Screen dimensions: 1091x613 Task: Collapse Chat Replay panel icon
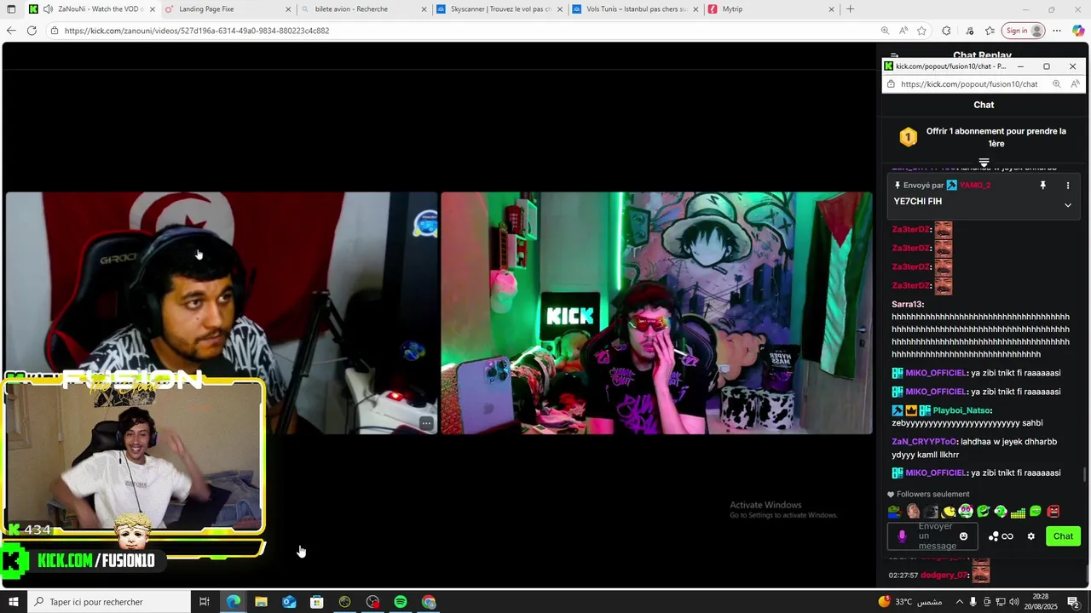pyautogui.click(x=894, y=55)
